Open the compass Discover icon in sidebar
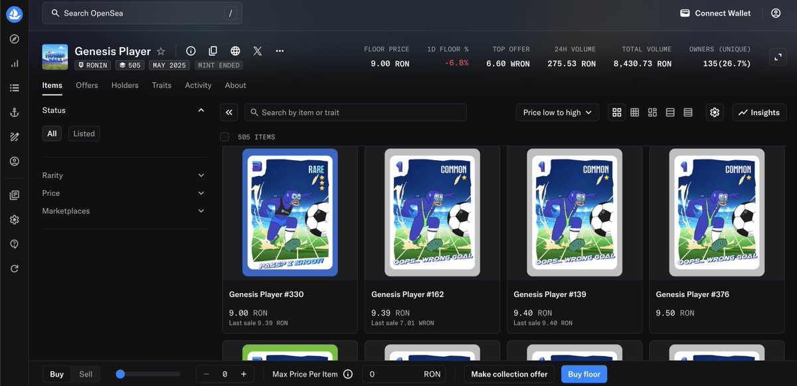This screenshot has width=797, height=386. pyautogui.click(x=15, y=39)
